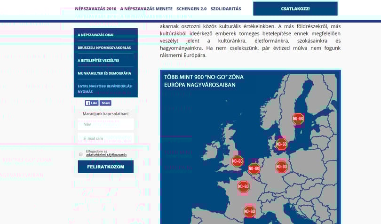The width and height of the screenshot is (381, 224).
Task: Open the Népszavazás 2016 menu item
Action: point(95,9)
